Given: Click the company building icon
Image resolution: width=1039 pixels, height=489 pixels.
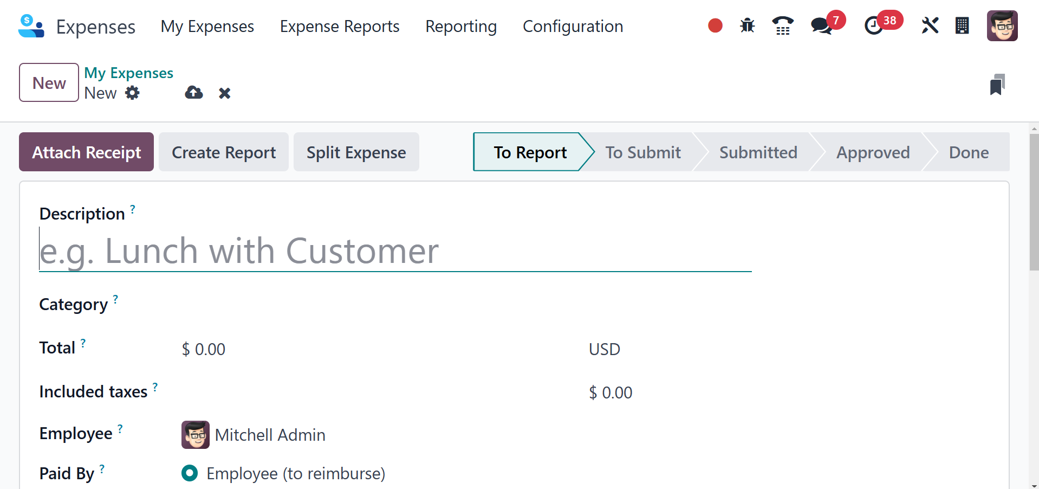Looking at the screenshot, I should [962, 25].
